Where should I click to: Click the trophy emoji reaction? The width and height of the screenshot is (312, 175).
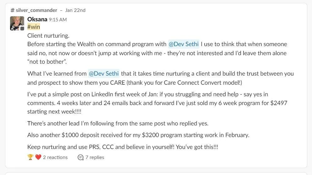tap(30, 157)
